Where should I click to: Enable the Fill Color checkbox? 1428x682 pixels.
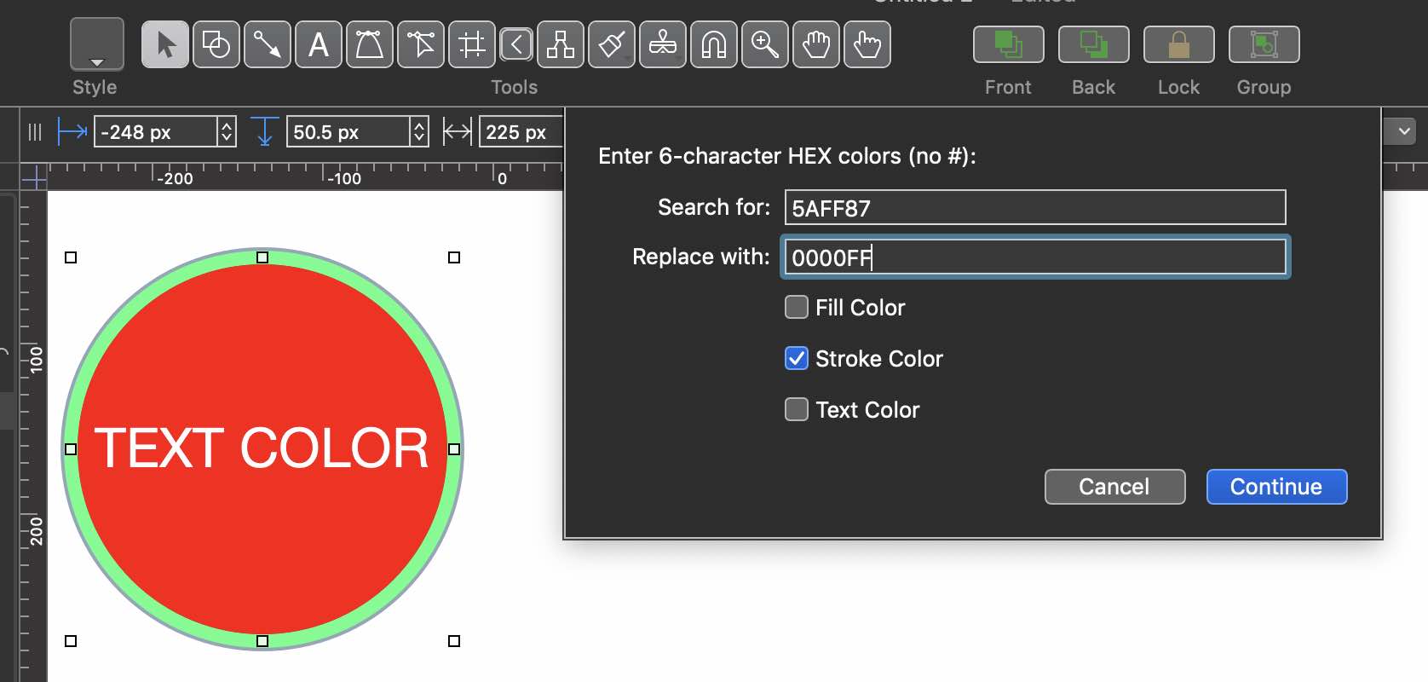(797, 307)
